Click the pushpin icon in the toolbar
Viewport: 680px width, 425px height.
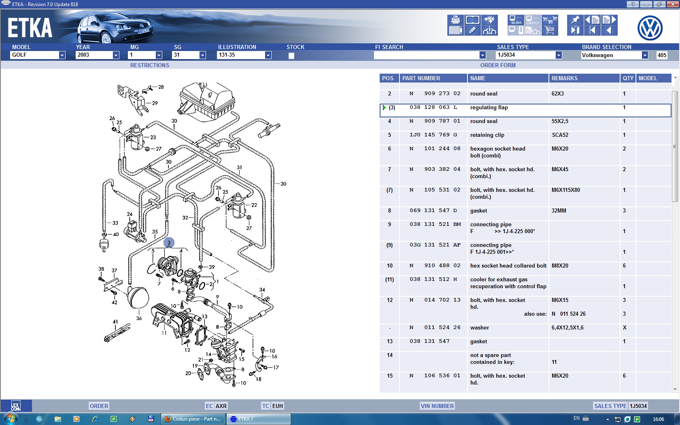point(575,20)
